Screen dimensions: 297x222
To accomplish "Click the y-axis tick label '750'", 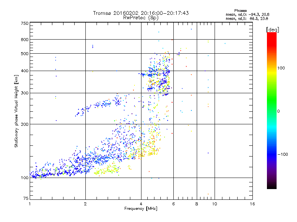I will pyautogui.click(x=25, y=23).
